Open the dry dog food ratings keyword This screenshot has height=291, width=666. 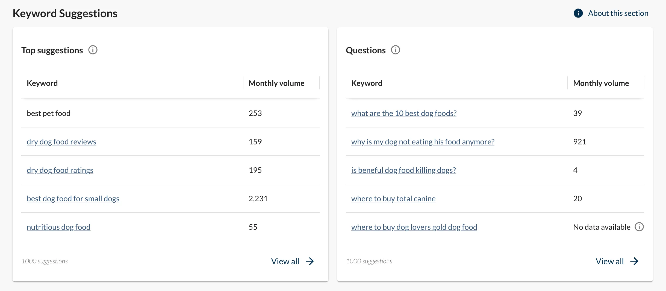(60, 170)
